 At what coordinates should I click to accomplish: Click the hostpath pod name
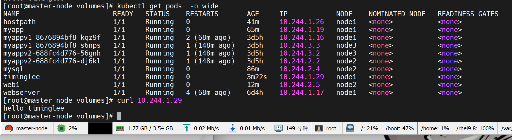point(20,22)
